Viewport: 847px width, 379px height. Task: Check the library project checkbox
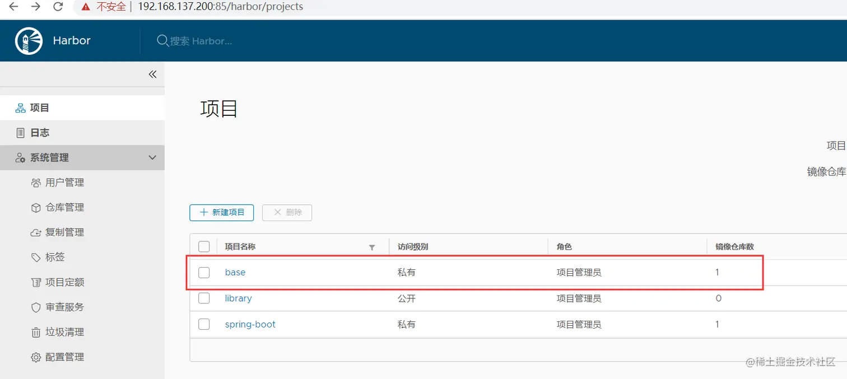tap(204, 298)
